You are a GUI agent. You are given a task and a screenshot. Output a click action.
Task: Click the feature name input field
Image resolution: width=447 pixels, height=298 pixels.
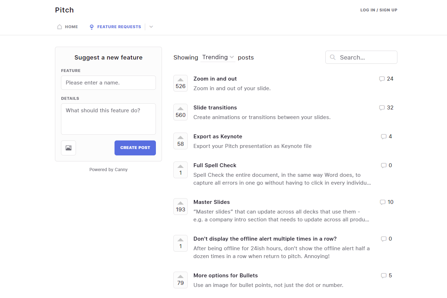click(108, 82)
